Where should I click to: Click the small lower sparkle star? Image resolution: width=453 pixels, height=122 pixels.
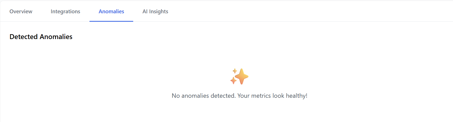click(233, 81)
